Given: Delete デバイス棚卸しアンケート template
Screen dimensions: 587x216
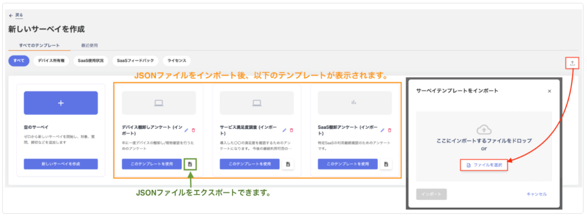Looking at the screenshot, I should (193, 130).
